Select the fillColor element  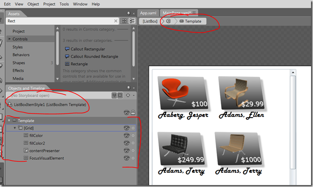36,136
